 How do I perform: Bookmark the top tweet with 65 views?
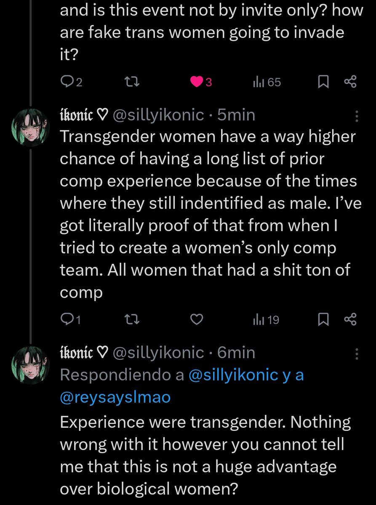point(323,82)
